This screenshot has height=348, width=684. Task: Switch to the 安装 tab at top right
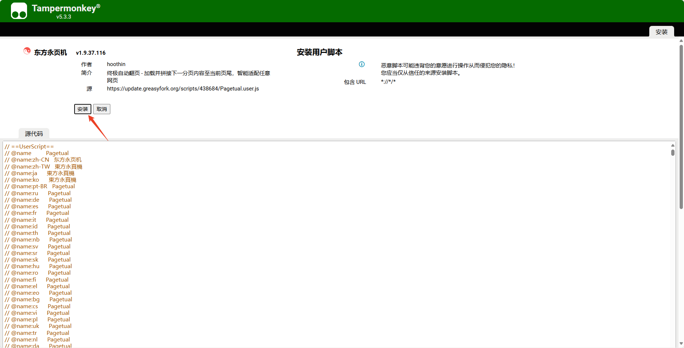[x=661, y=32]
